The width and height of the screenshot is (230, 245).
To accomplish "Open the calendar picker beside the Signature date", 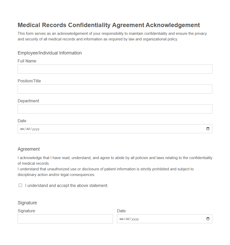I will click(208, 219).
